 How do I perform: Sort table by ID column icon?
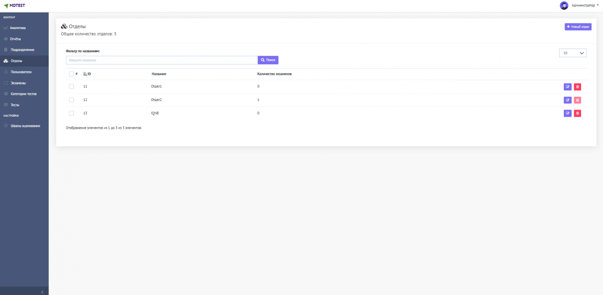pos(85,74)
